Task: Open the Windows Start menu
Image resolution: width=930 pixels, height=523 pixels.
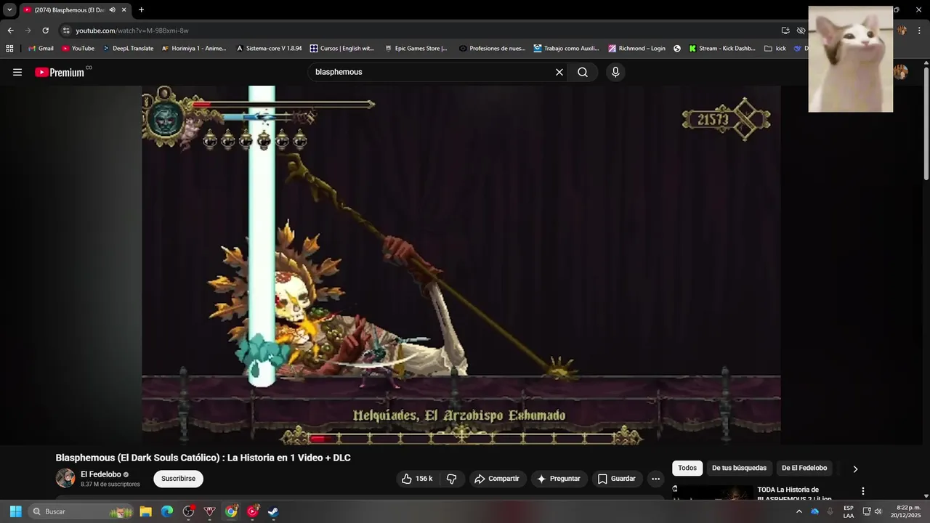Action: click(15, 511)
